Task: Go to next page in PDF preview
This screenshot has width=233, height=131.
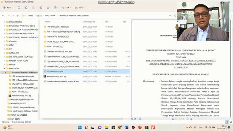Action: point(188,119)
